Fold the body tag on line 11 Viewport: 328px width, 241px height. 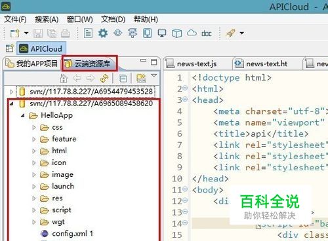point(185,189)
